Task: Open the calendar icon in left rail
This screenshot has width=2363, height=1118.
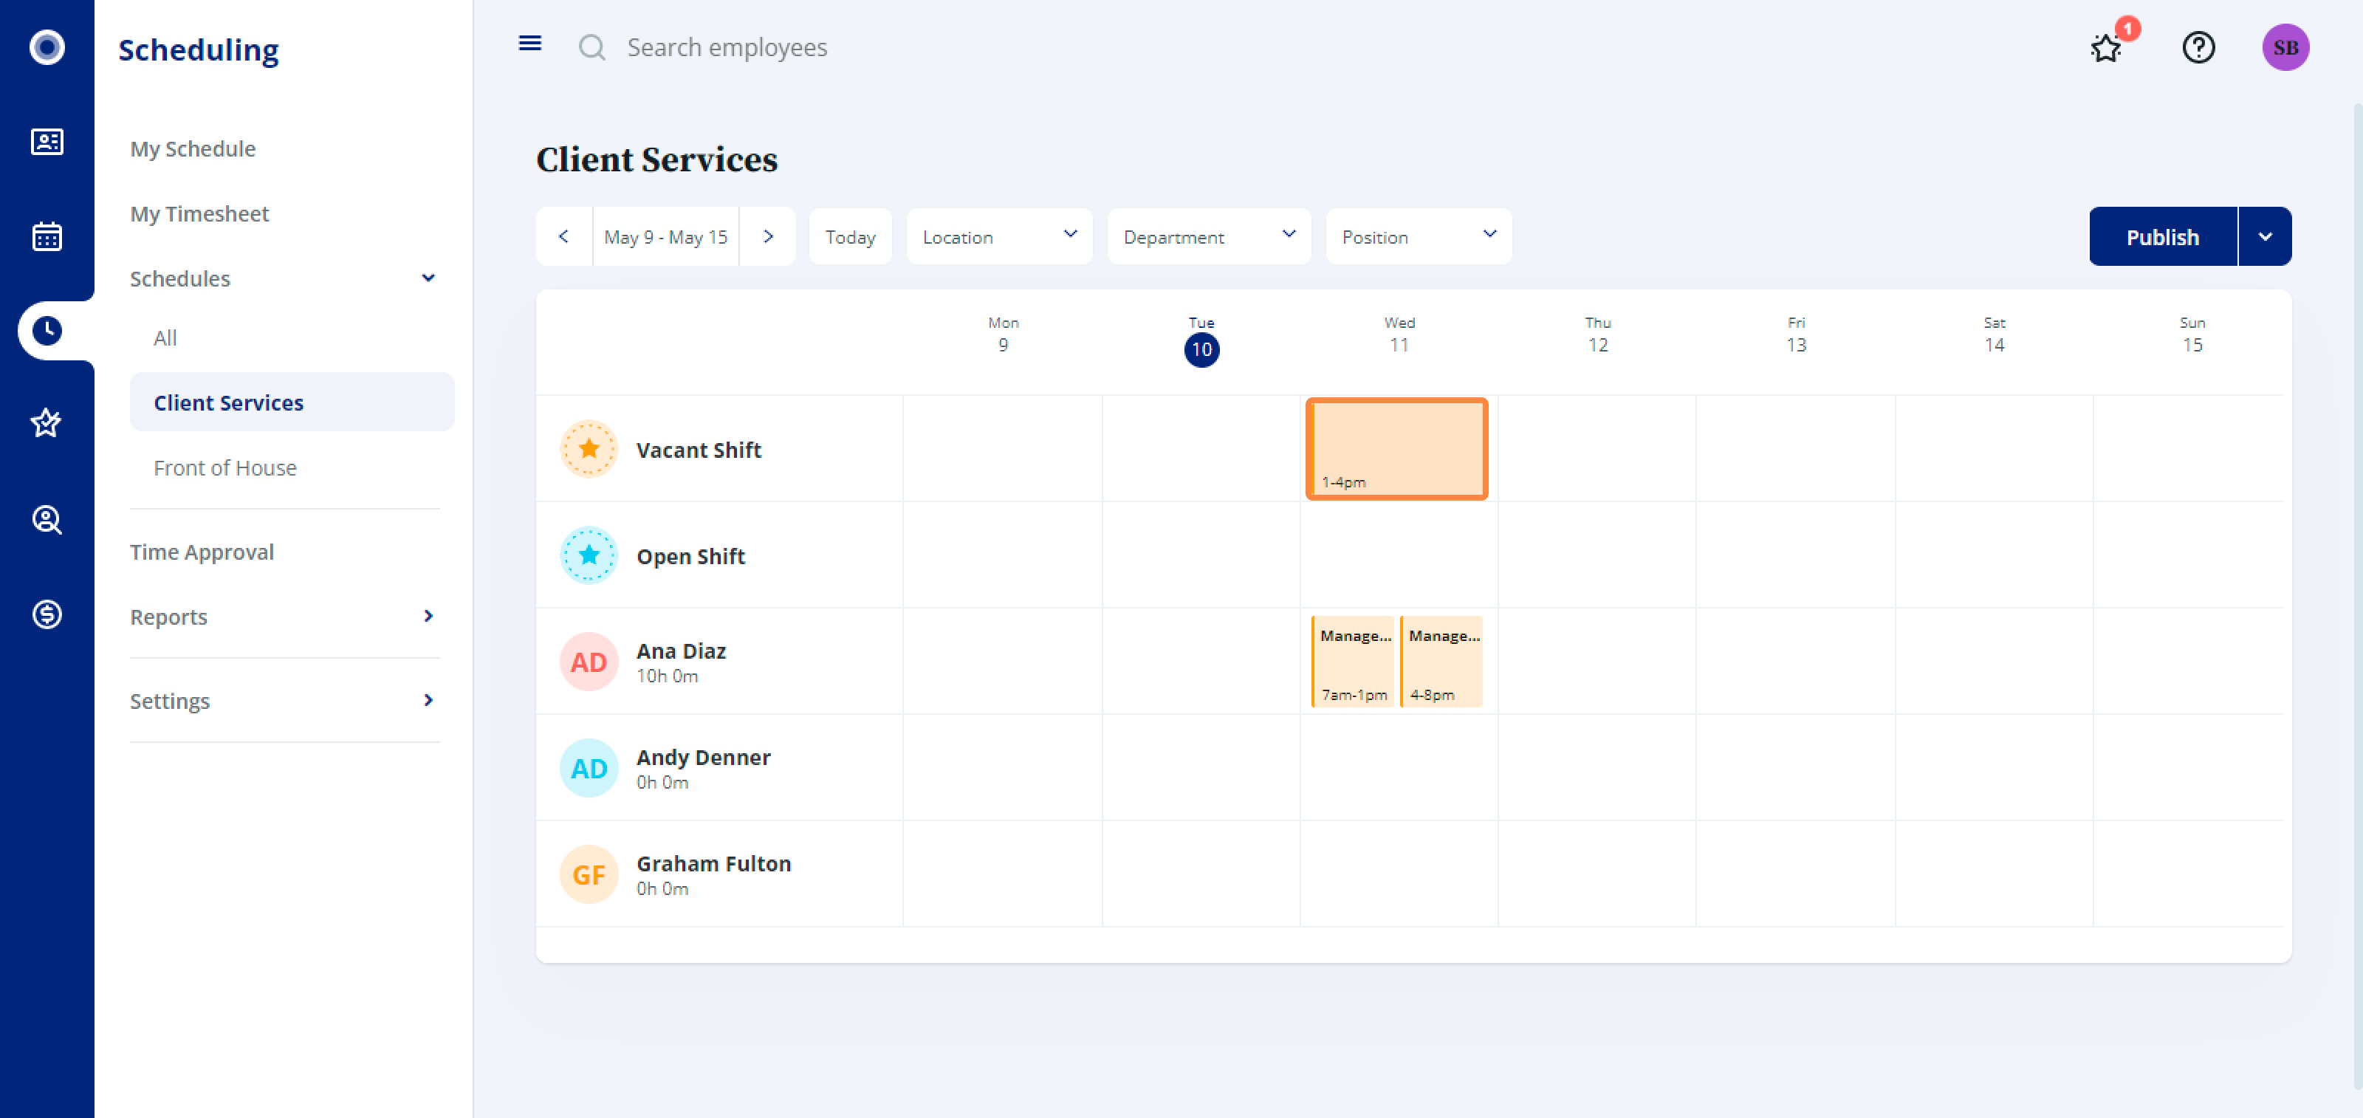Action: point(47,236)
